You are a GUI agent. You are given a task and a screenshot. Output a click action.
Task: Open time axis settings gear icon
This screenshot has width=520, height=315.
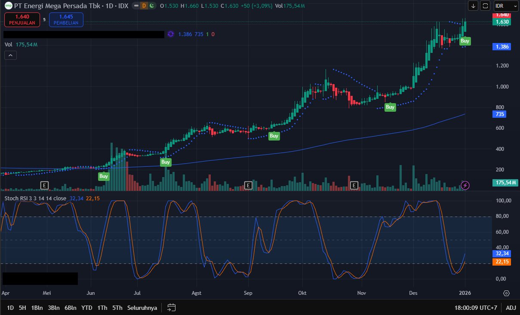coord(506,293)
